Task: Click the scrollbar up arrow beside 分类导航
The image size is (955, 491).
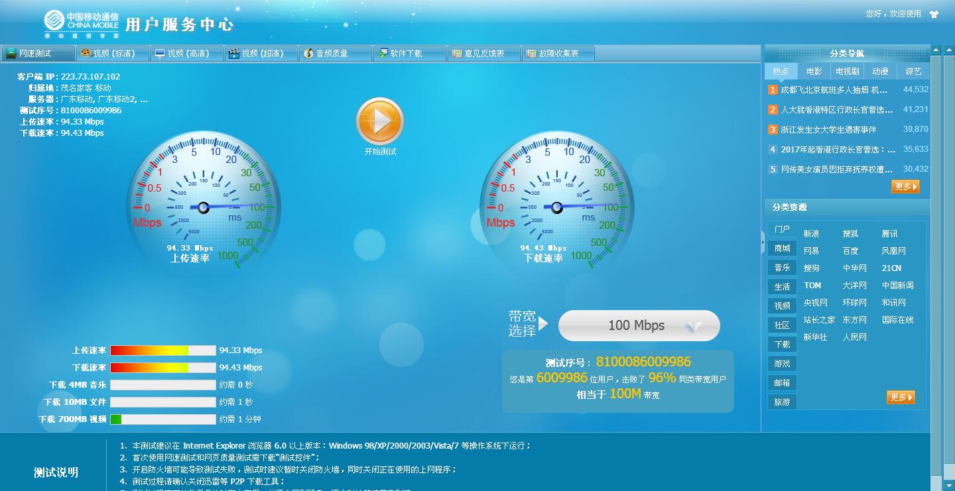Action: (936, 50)
